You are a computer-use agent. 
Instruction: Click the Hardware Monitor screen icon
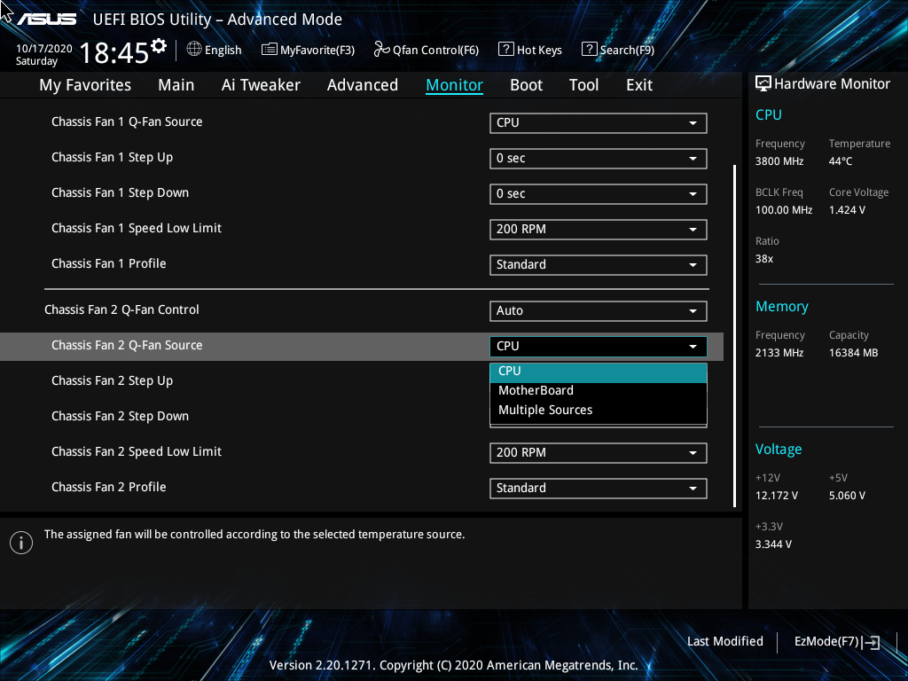tap(763, 84)
